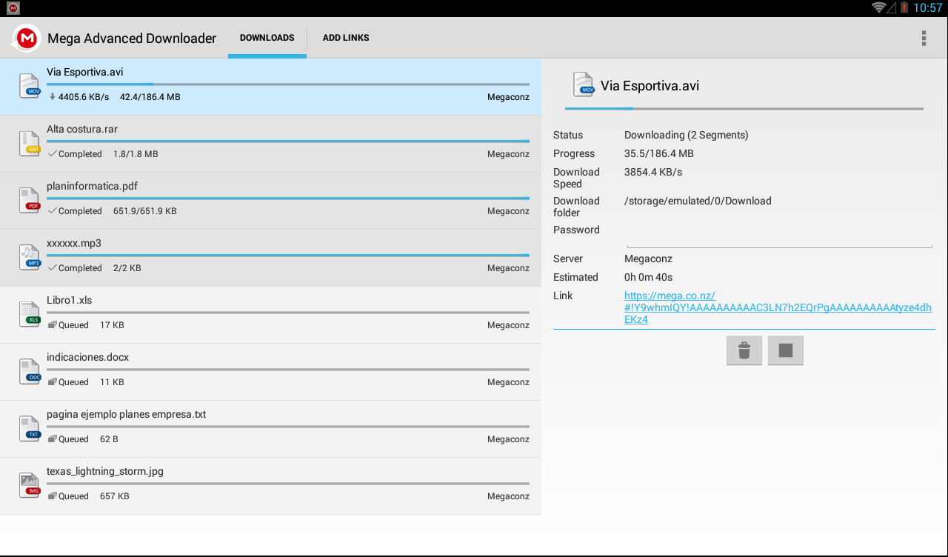The height and width of the screenshot is (557, 948).
Task: Click the MOV file icon for Via Esportiva.avi in list
Action: coord(30,86)
